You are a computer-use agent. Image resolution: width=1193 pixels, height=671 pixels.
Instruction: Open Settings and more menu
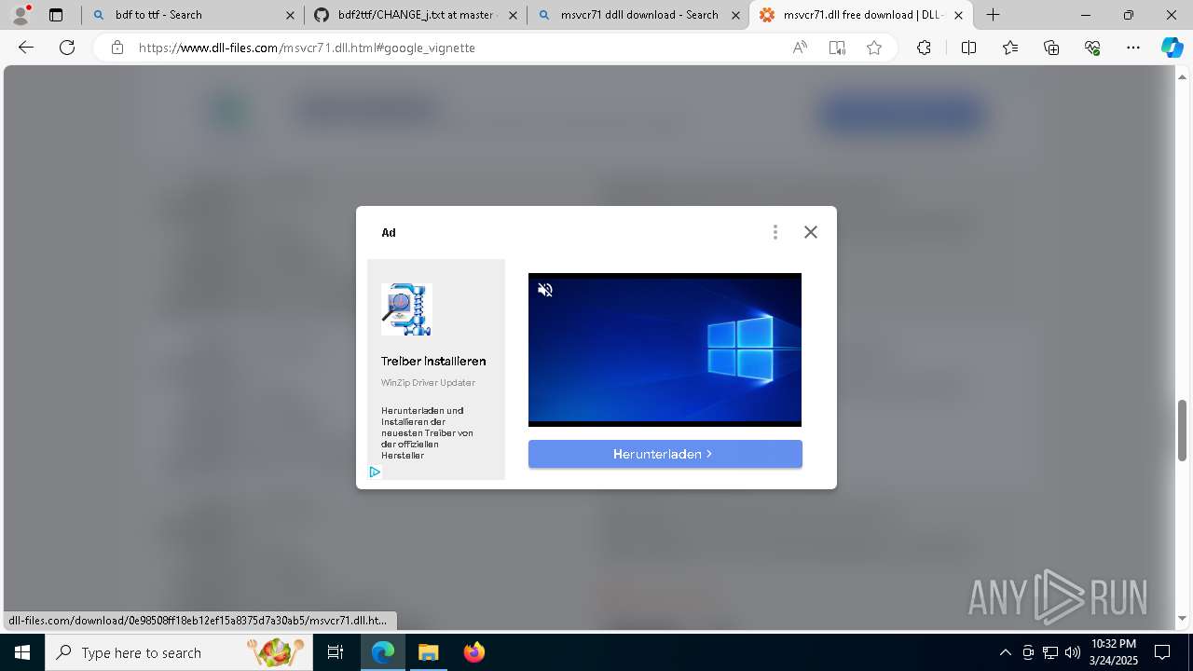point(1133,48)
